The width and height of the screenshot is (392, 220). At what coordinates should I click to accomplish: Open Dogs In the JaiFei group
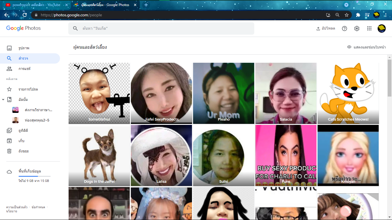99,156
